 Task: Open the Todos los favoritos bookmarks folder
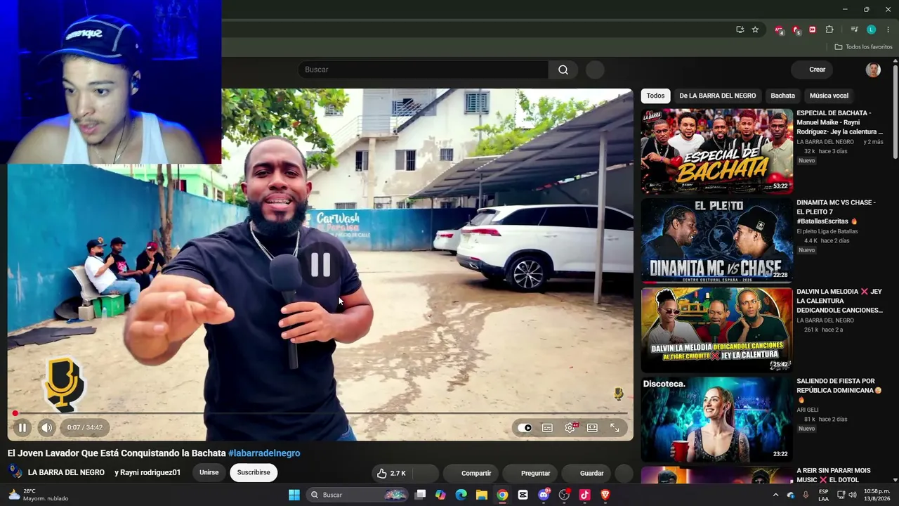click(x=863, y=47)
